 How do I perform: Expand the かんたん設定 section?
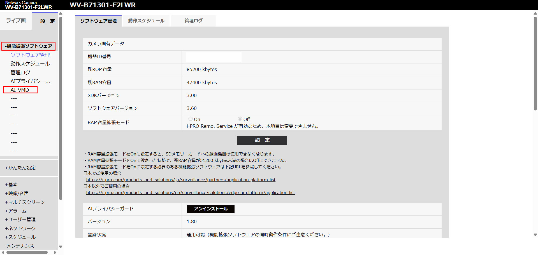tap(20, 168)
